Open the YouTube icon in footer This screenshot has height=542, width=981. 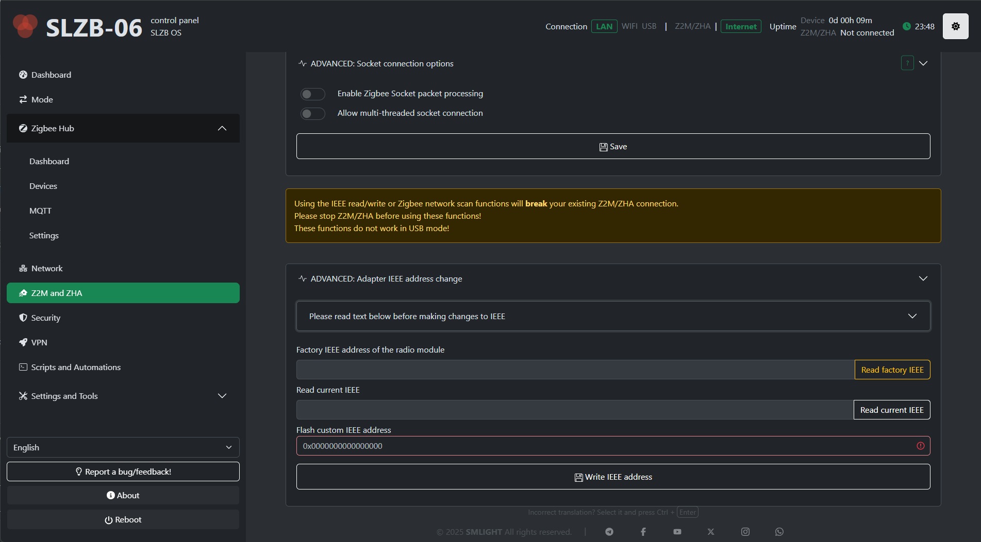tap(677, 532)
